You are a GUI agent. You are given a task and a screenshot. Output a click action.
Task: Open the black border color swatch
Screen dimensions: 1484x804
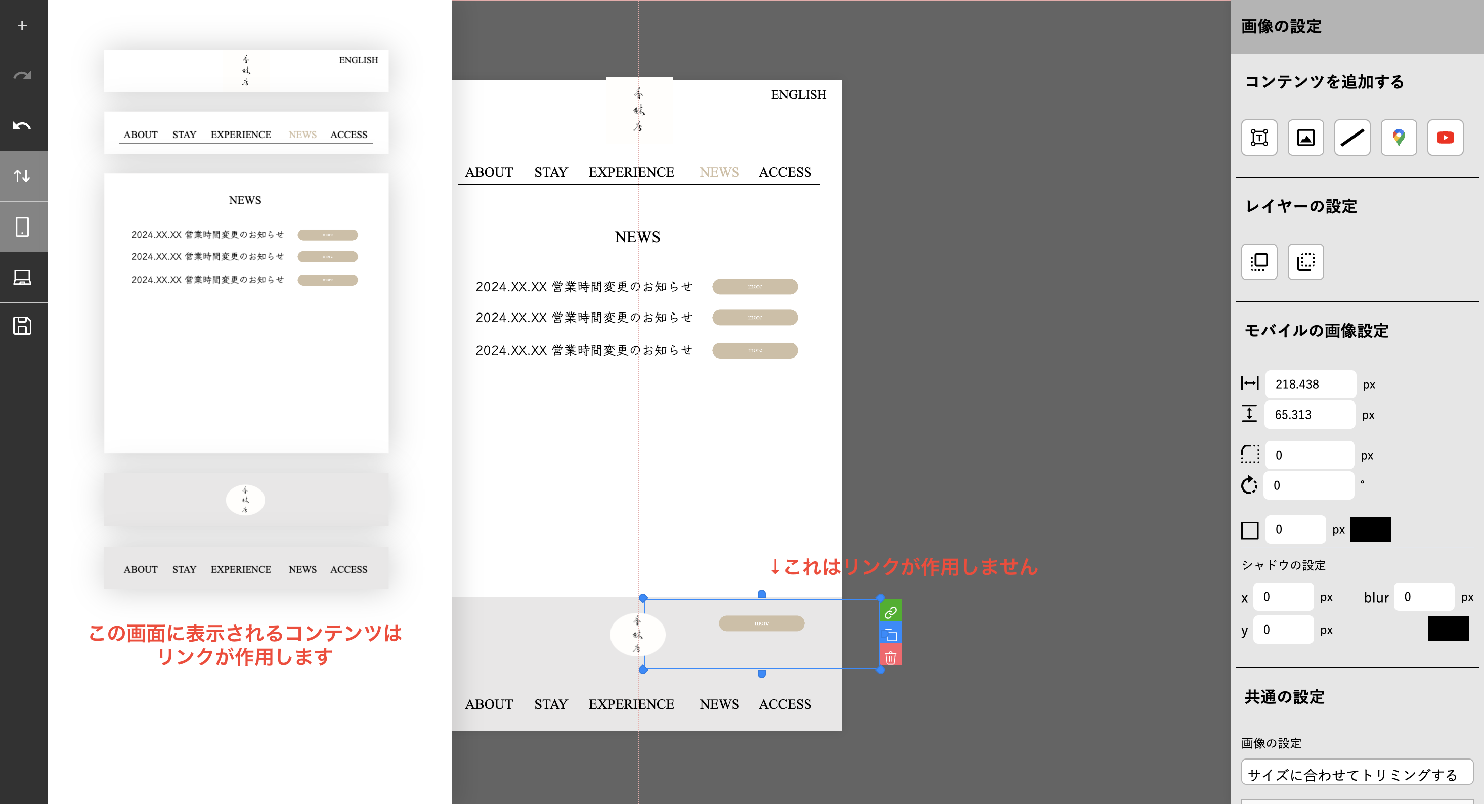tap(1370, 529)
